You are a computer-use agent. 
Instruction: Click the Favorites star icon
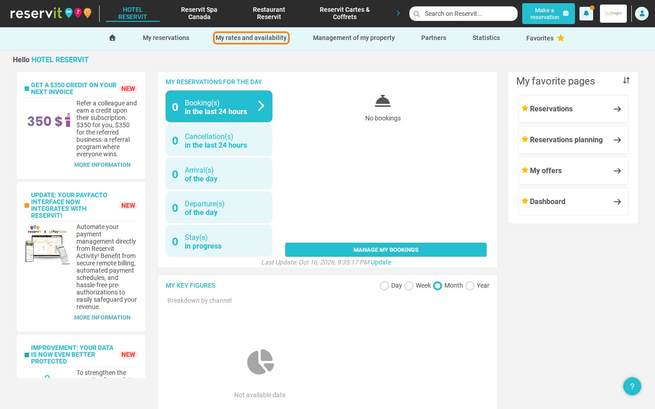point(561,38)
